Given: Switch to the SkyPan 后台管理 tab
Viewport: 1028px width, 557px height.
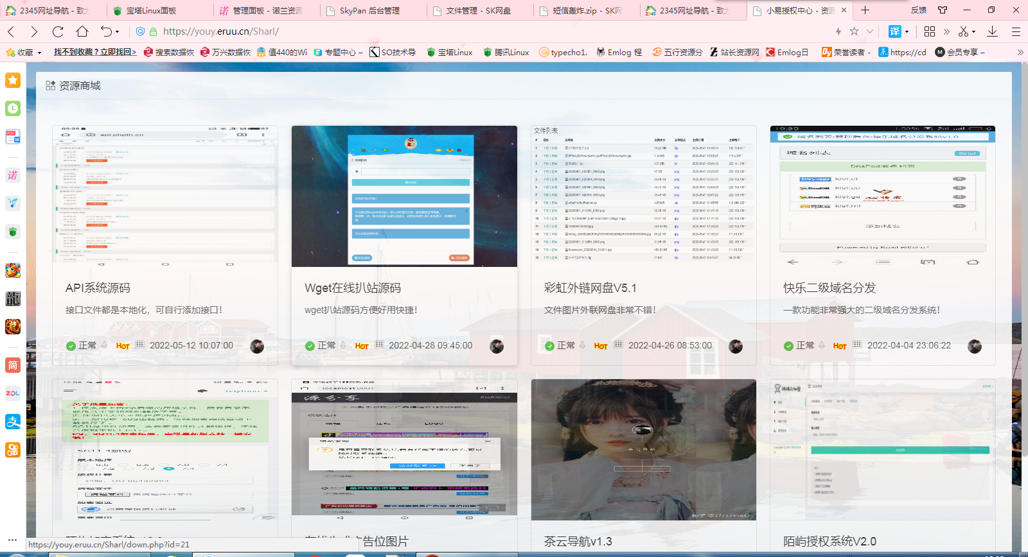Looking at the screenshot, I should (x=369, y=10).
